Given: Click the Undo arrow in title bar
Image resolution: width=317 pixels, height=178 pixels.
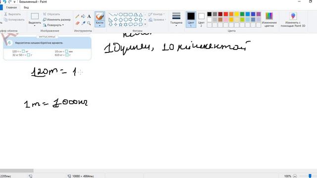Looking at the screenshot, I should click(x=4, y=1).
